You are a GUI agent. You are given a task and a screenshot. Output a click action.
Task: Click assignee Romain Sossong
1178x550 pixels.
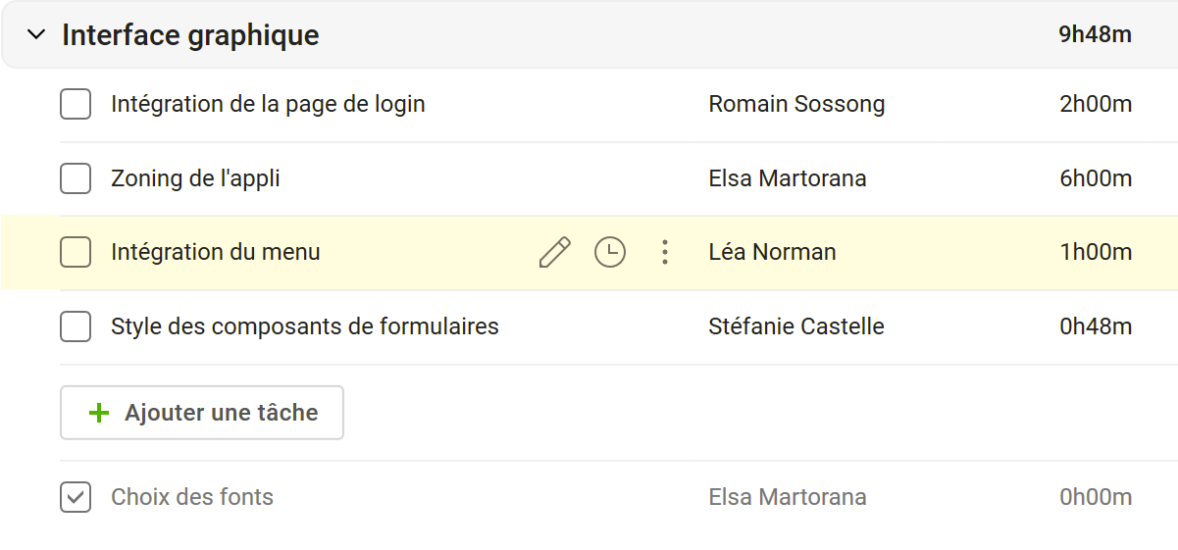pos(796,104)
